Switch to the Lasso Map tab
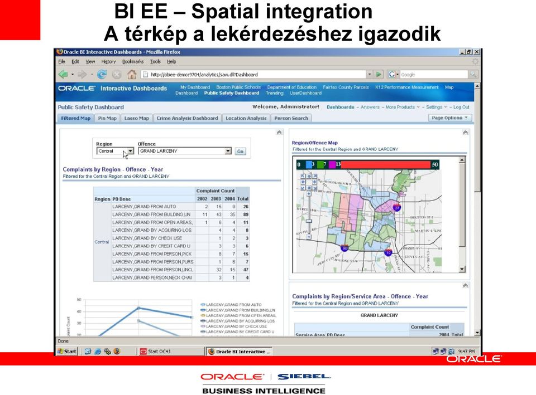This screenshot has height=395, width=536. tap(136, 118)
